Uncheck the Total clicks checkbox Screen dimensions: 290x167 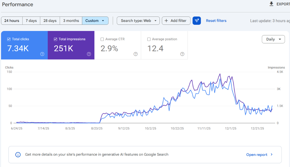9,39
